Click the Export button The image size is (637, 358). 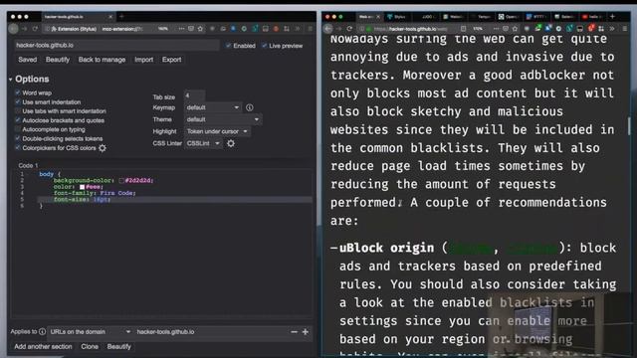point(171,60)
